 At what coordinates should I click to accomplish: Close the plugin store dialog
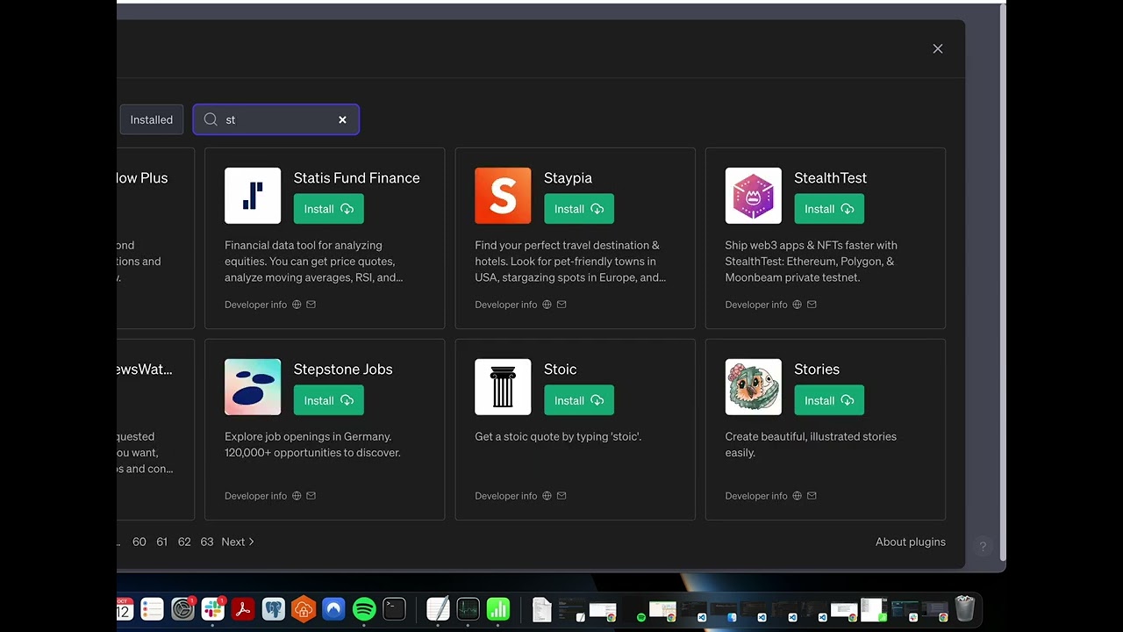[x=938, y=49]
